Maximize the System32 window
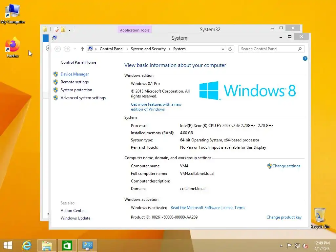Viewport: 336px width, 252px height. click(x=281, y=28)
